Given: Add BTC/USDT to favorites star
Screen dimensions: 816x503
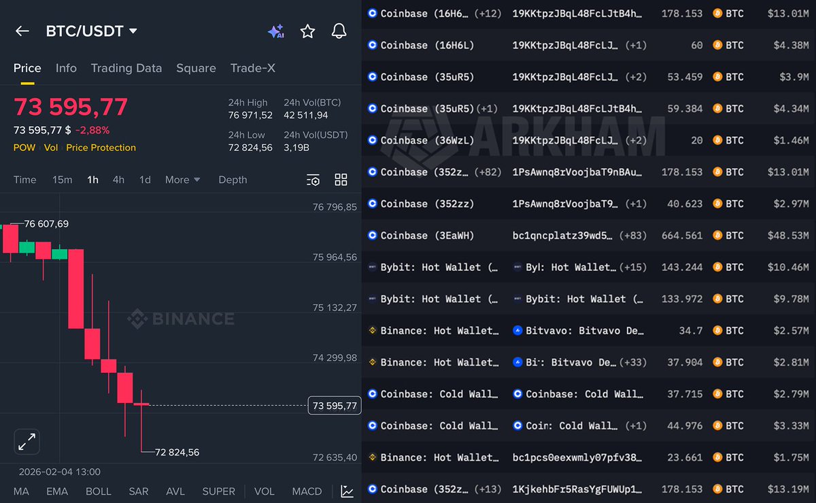Looking at the screenshot, I should (307, 31).
